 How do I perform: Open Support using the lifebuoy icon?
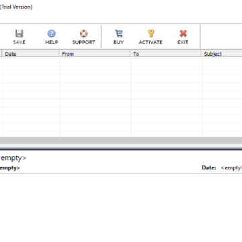pos(83,34)
